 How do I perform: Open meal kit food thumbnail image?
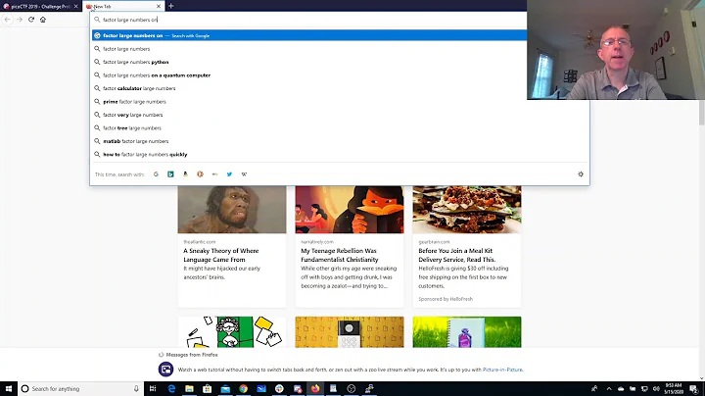coord(467,210)
